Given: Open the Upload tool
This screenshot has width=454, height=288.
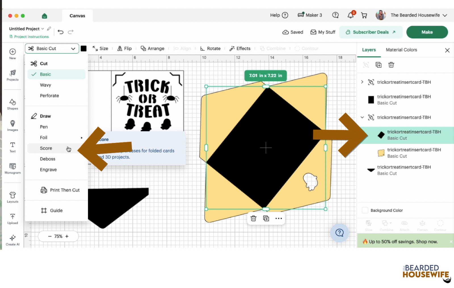Looking at the screenshot, I should click(x=12, y=219).
